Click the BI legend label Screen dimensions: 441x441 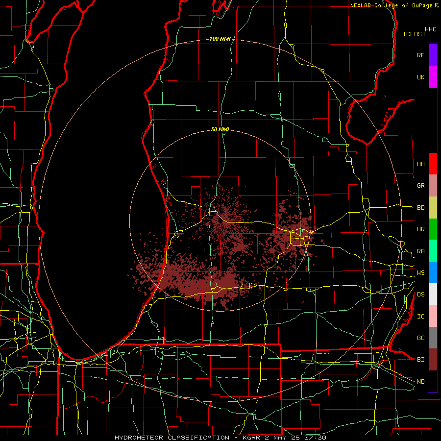420,360
